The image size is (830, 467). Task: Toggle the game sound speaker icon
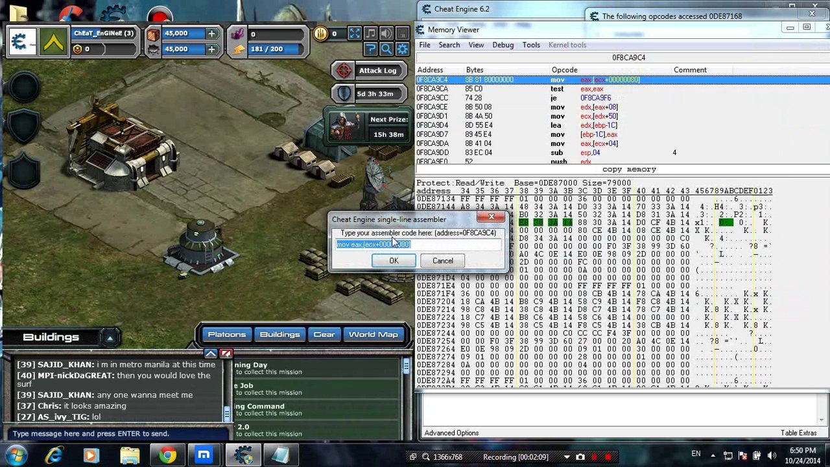pyautogui.click(x=386, y=34)
